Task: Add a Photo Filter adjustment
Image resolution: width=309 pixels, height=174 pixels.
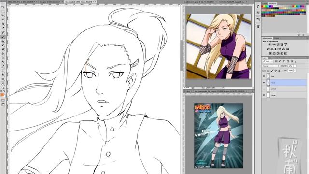Action: point(280,49)
